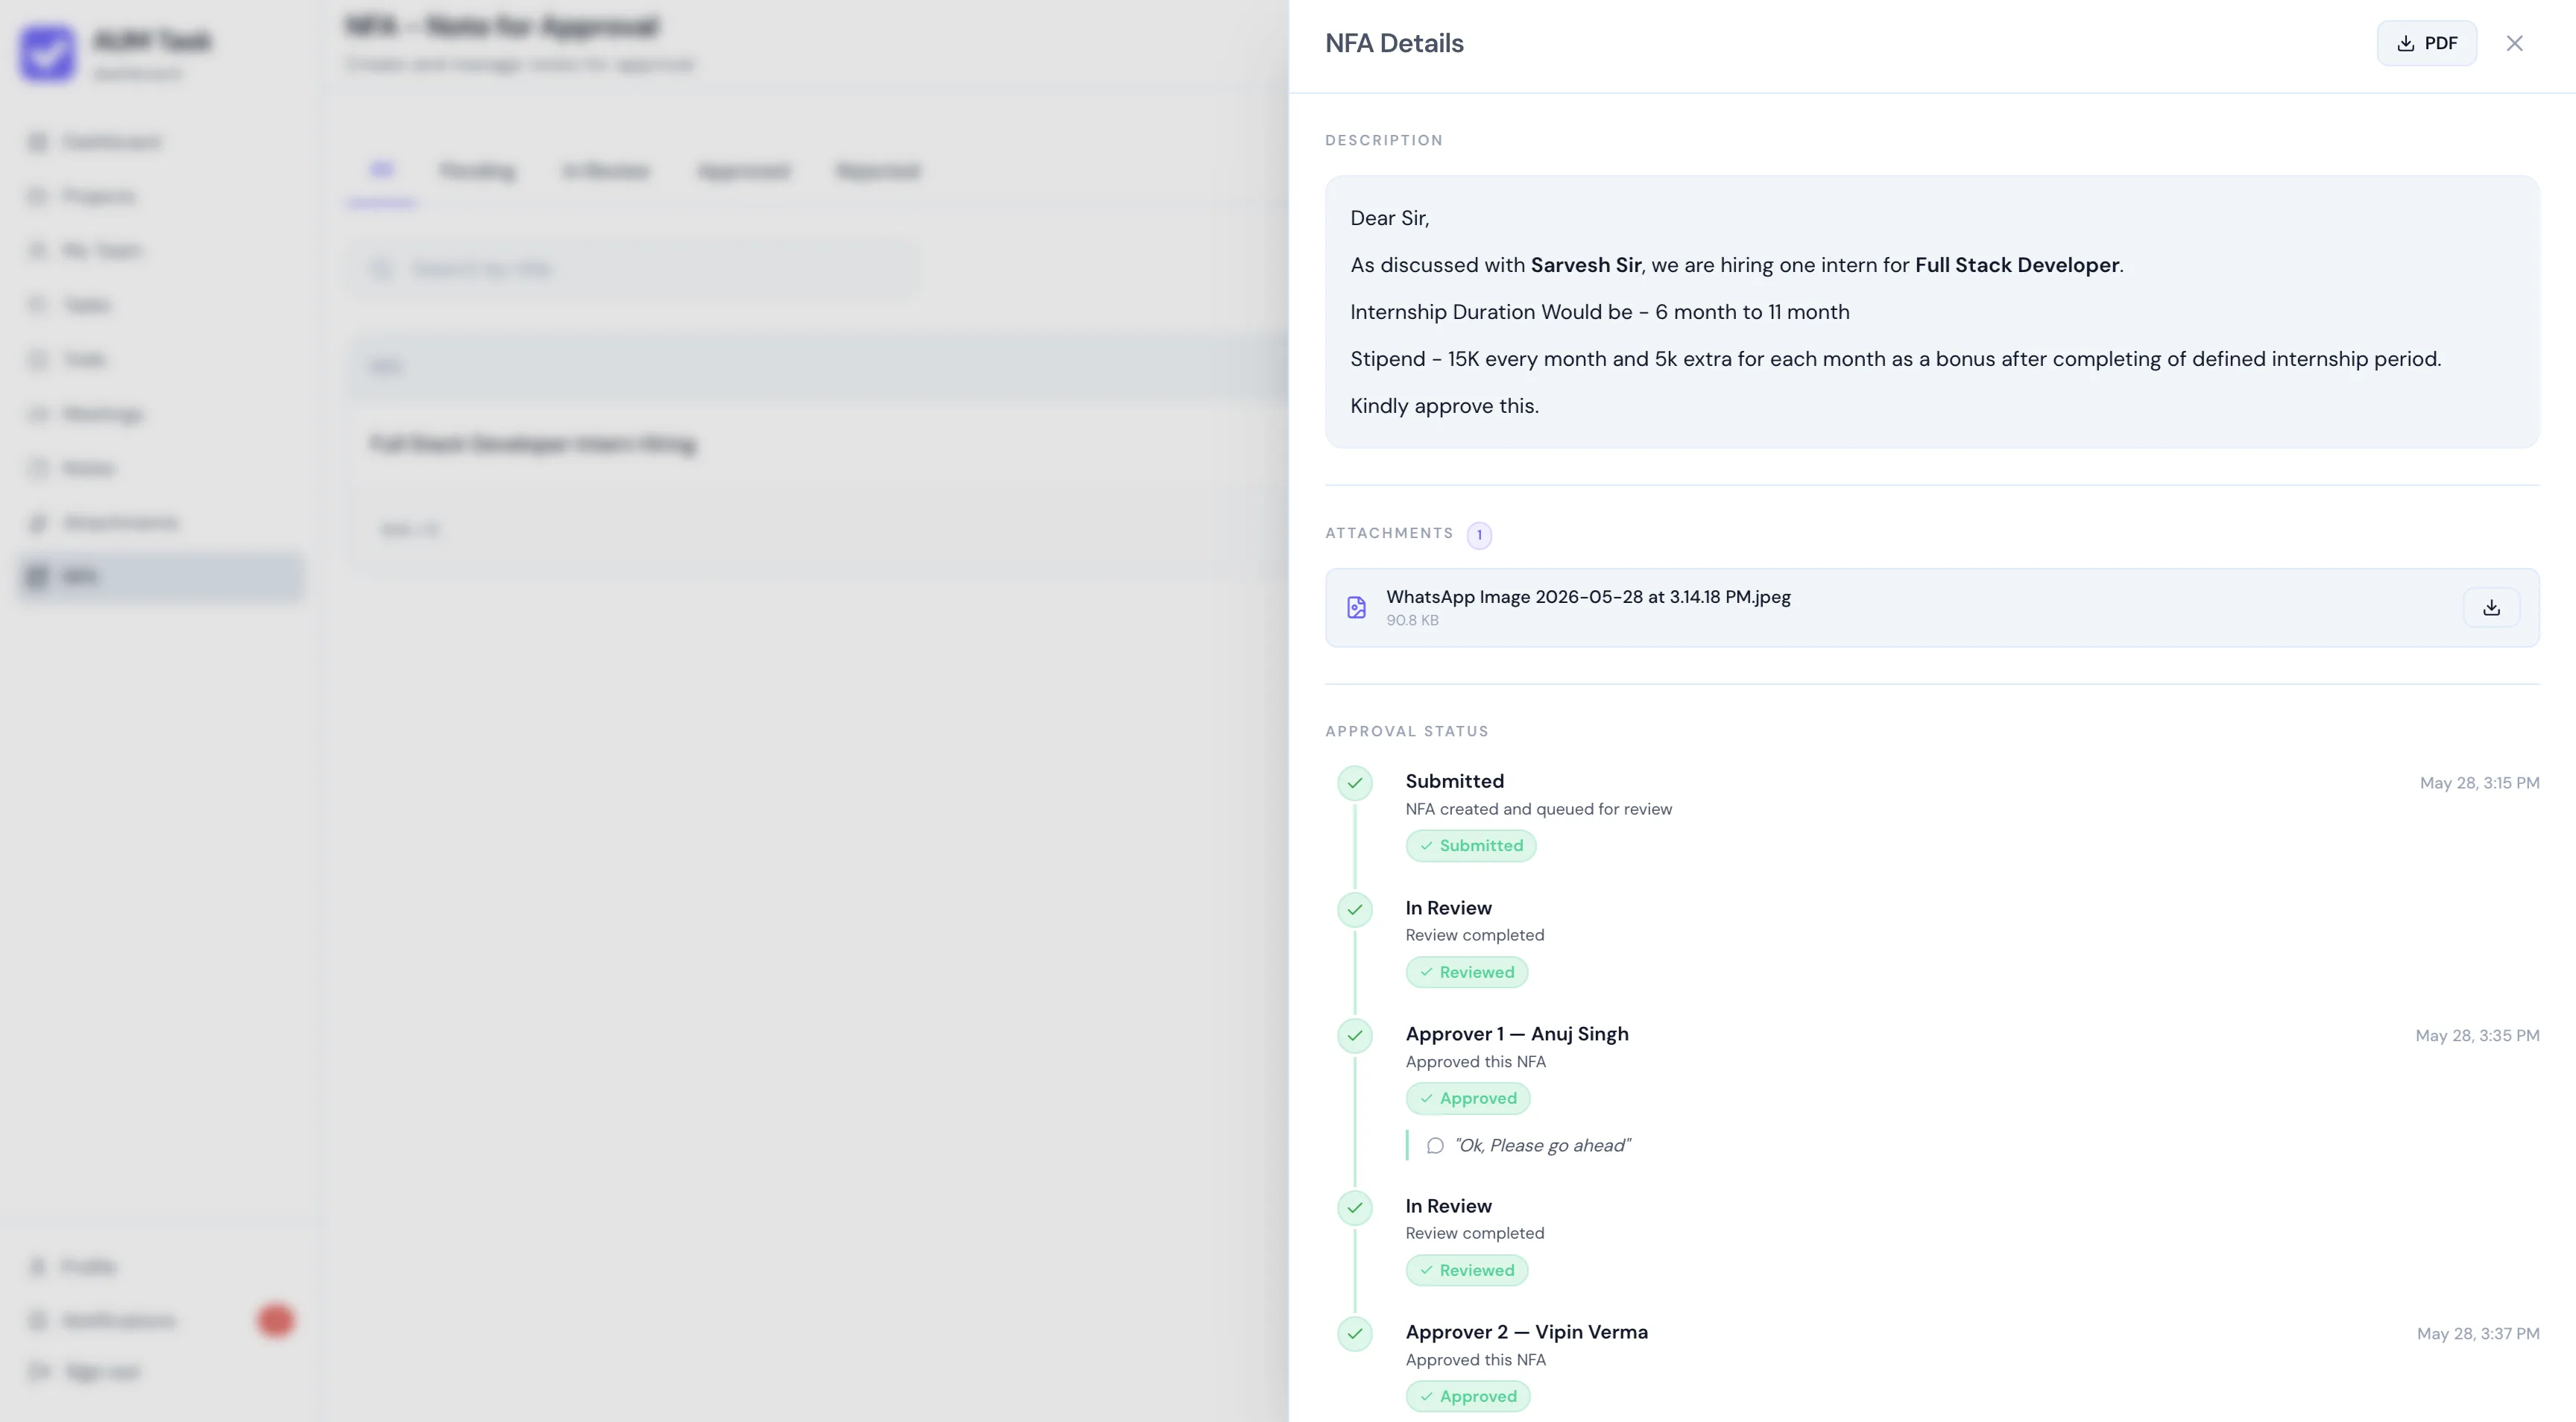Click the ATTACHMENTS section label
Viewport: 2576px width, 1422px height.
(1389, 533)
